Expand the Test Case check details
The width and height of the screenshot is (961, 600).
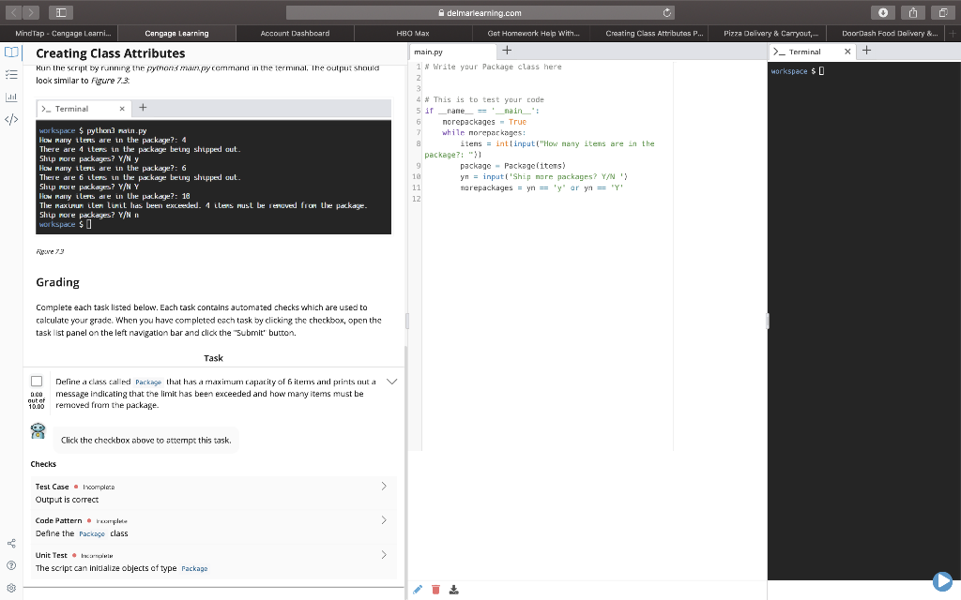coord(383,487)
